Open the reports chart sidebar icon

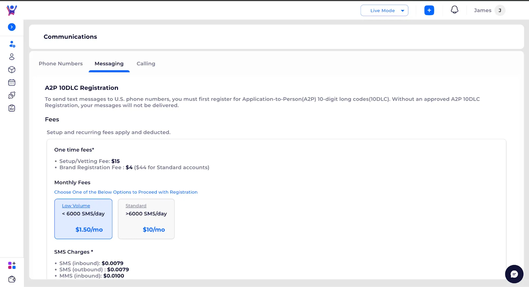pos(12,108)
